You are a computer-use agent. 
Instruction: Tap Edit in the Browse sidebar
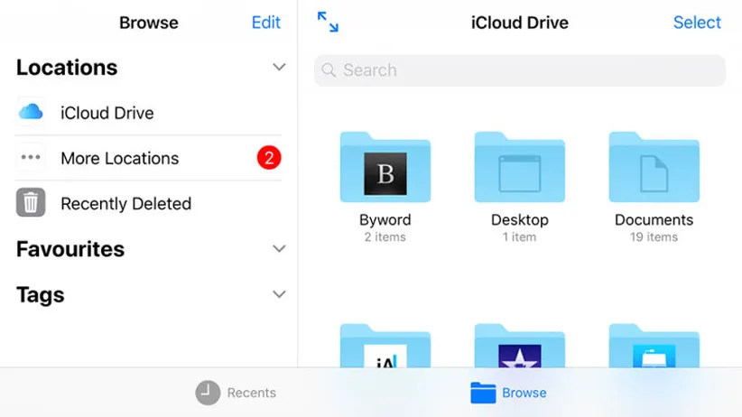click(265, 23)
